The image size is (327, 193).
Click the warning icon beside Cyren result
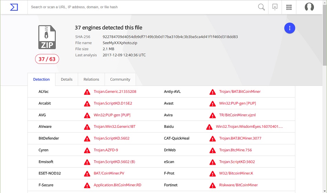coord(87,150)
